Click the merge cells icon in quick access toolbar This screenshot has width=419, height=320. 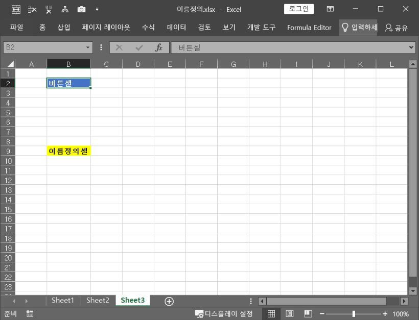click(16, 10)
